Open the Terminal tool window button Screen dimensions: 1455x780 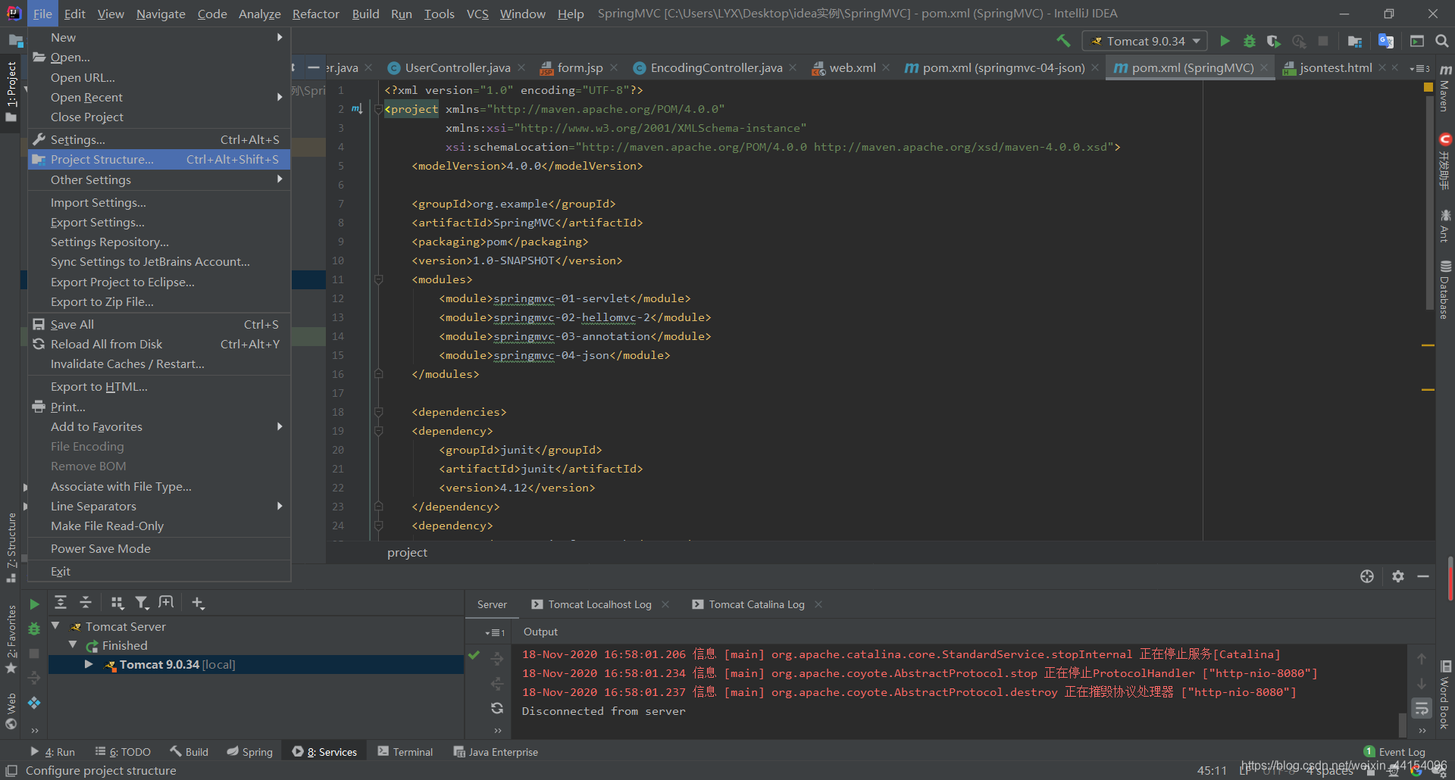pos(405,752)
